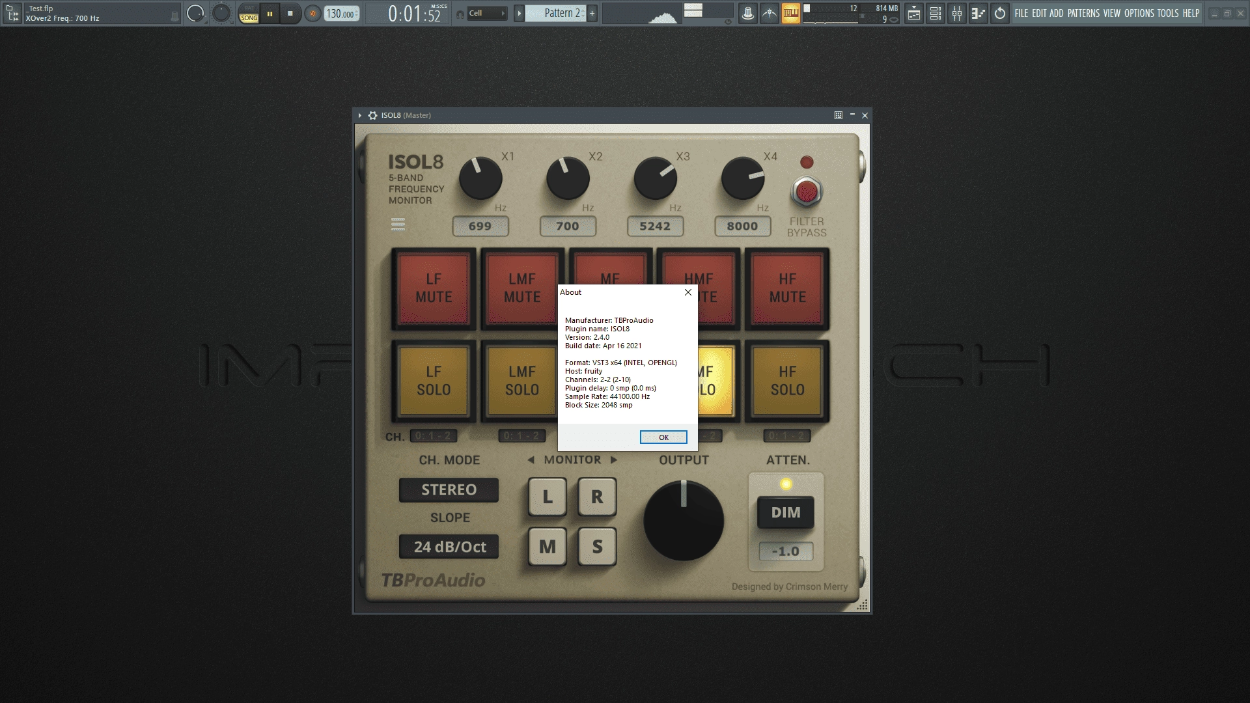
Task: Click the master volume knob in toolbar
Action: [195, 13]
